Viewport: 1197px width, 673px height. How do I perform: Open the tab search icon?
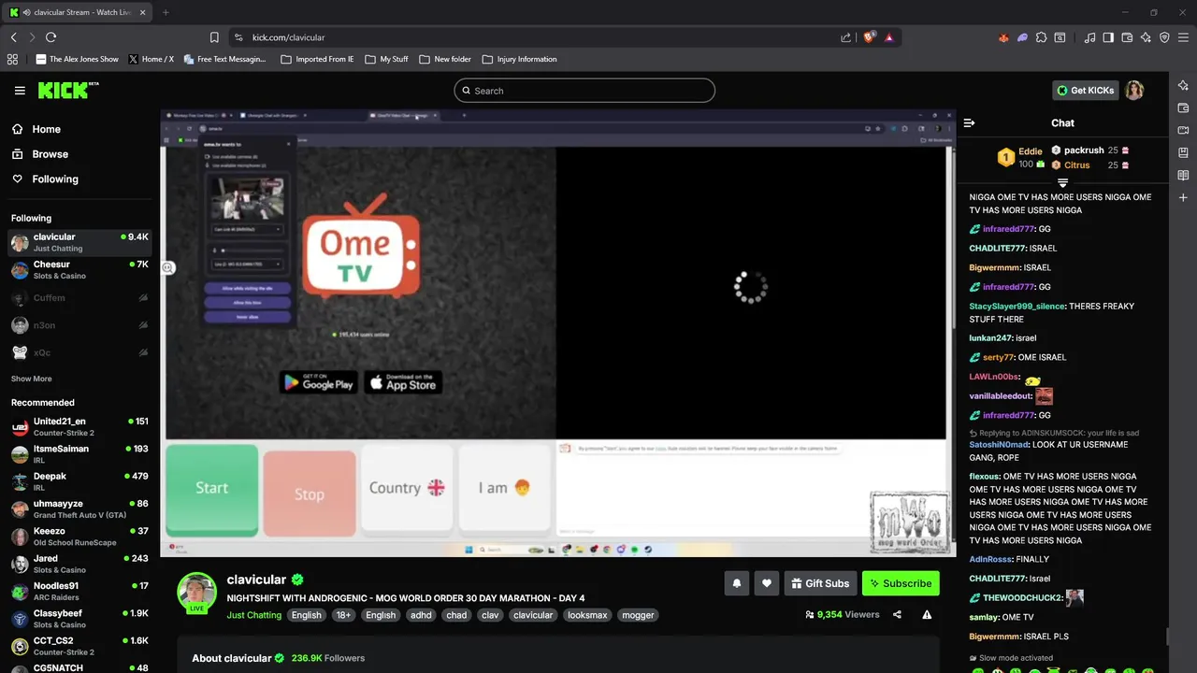(1060, 37)
